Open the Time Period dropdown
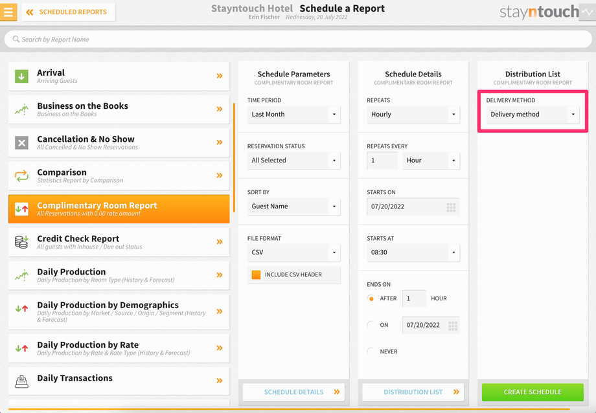 pyautogui.click(x=294, y=115)
